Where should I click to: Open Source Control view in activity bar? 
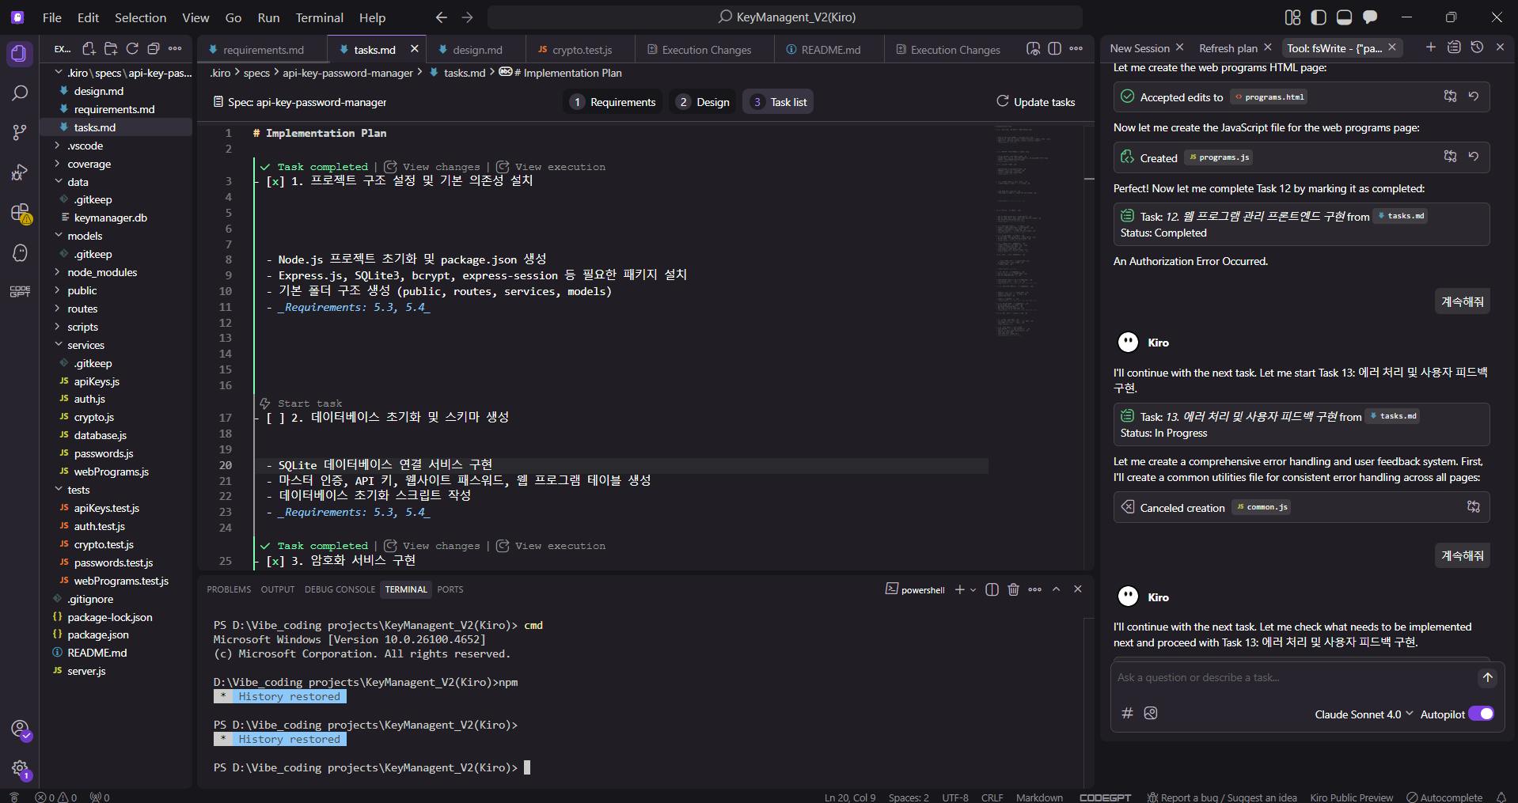tap(19, 133)
